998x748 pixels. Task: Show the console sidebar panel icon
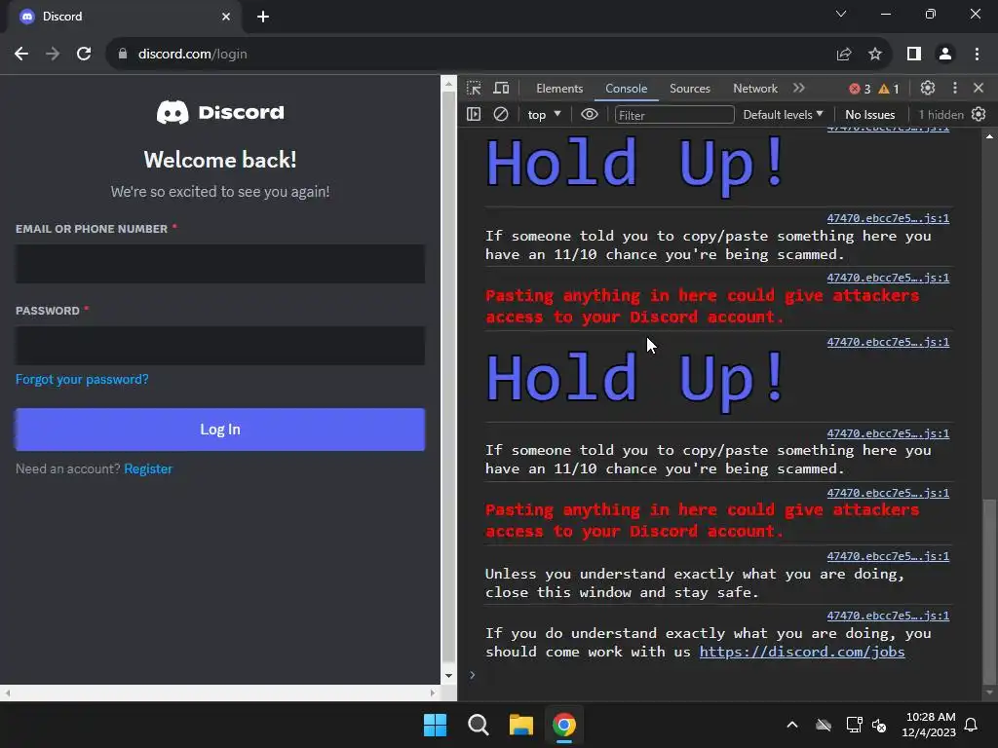[474, 115]
